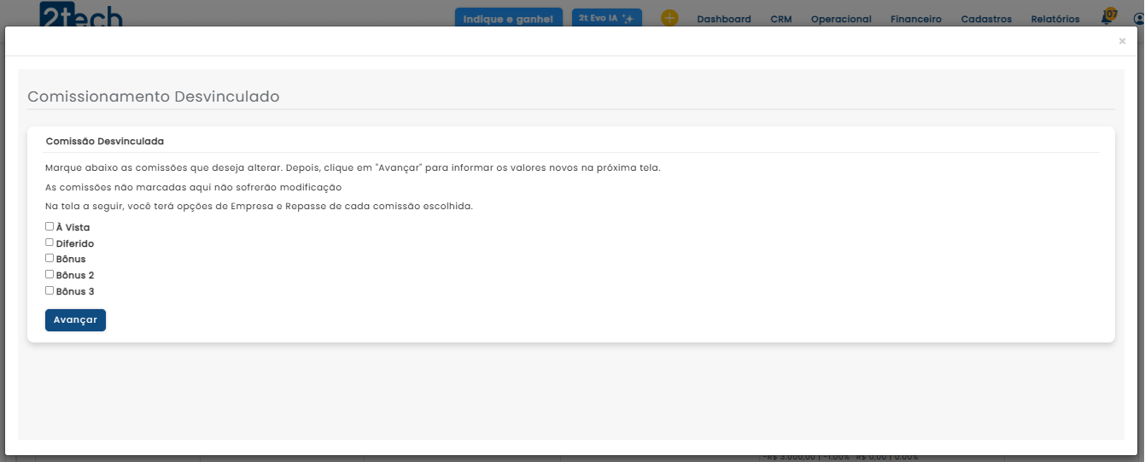The width and height of the screenshot is (1145, 462).
Task: Open the notifications bell icon
Action: point(1107,18)
